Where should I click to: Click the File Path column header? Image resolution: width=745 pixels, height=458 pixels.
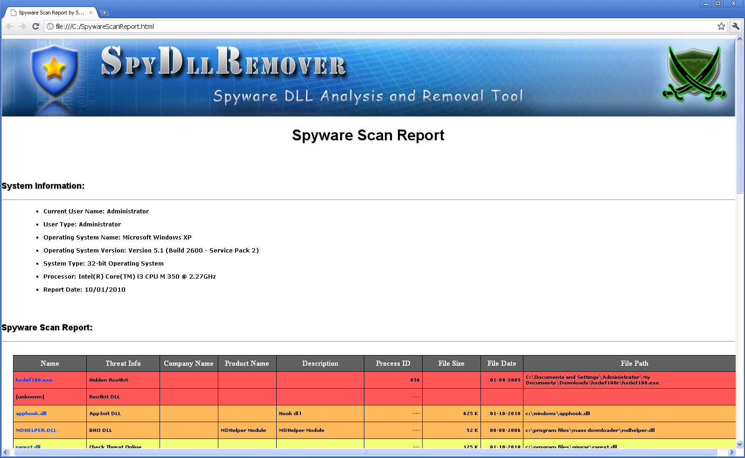point(634,363)
